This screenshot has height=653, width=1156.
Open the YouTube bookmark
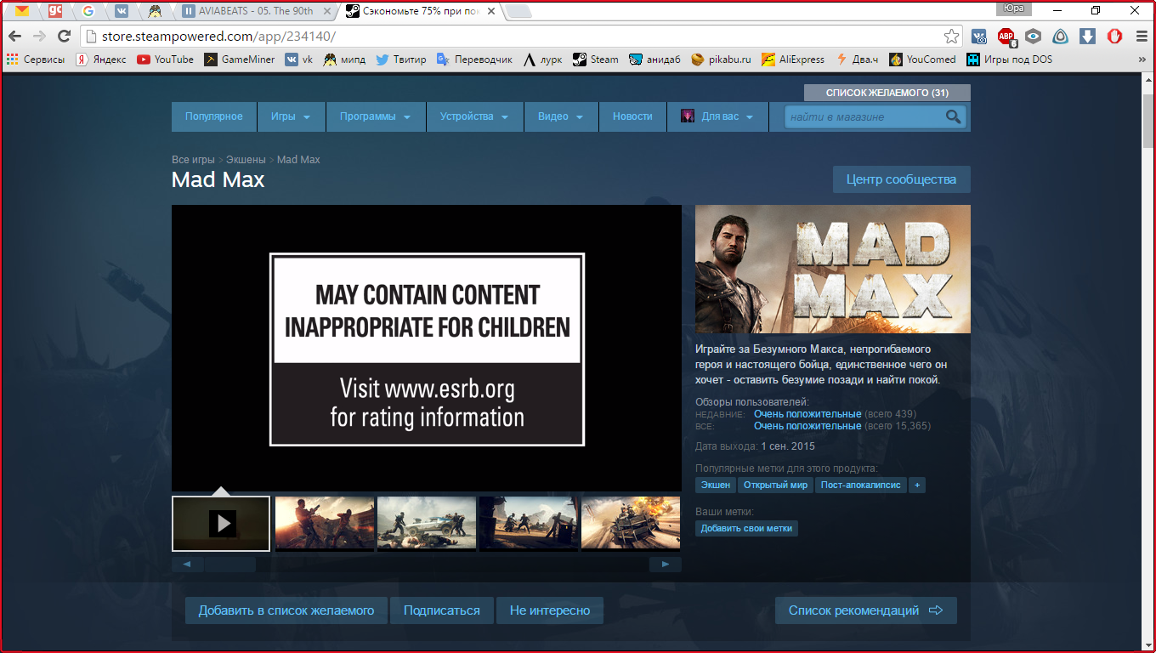(165, 60)
